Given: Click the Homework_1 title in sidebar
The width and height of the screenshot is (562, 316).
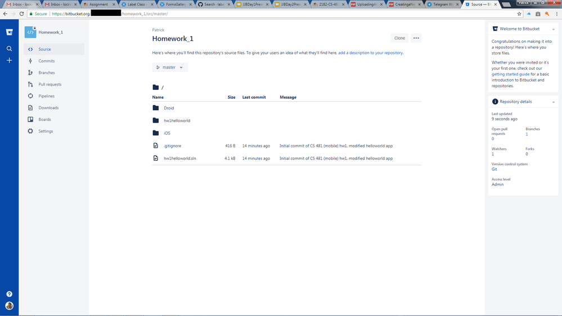Looking at the screenshot, I should pyautogui.click(x=51, y=32).
